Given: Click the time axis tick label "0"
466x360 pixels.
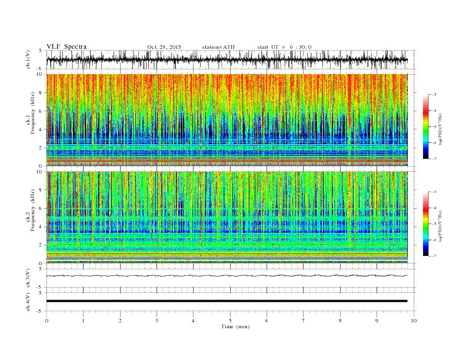Looking at the screenshot, I should coord(46,321).
